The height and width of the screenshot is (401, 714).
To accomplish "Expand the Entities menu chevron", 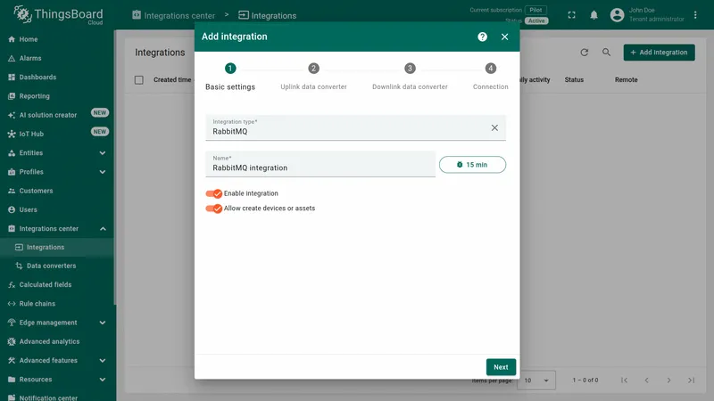I will pos(103,152).
